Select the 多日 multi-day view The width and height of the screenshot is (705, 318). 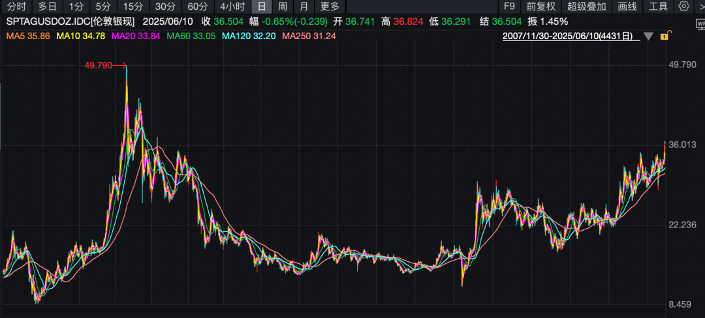47,7
